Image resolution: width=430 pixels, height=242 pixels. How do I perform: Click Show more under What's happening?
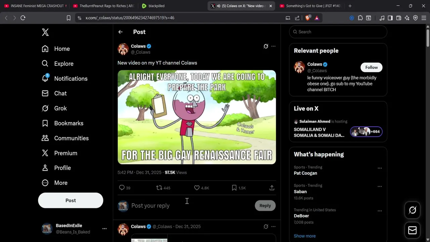coord(305,236)
